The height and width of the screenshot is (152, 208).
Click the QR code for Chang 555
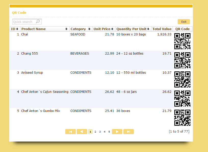point(182,60)
